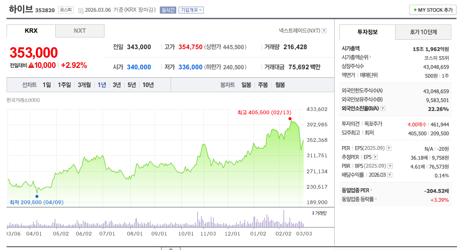Screen dimensions: 464x250
Task: Select the 10년 line chart range
Action: [148, 85]
